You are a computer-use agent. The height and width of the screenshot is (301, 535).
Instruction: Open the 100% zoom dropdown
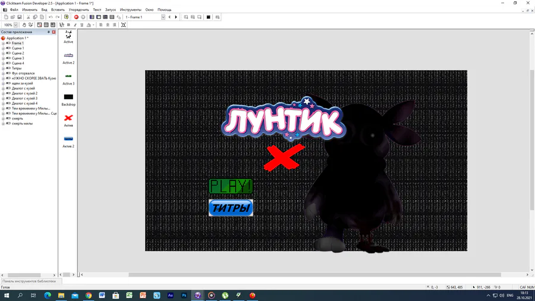coord(15,25)
